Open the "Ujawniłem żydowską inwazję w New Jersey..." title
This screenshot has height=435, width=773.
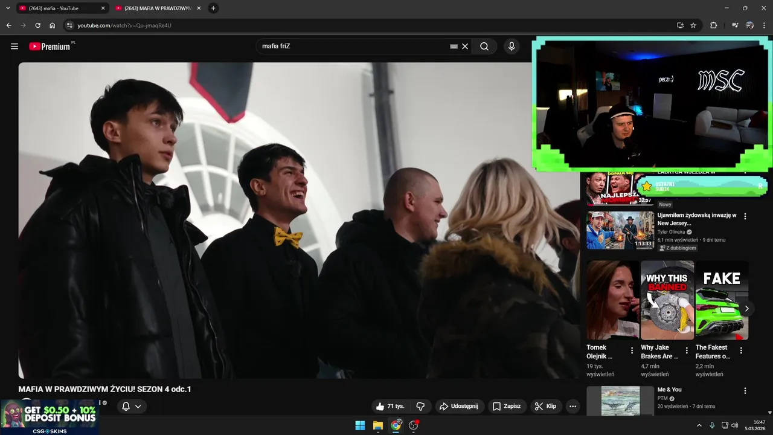tap(697, 219)
